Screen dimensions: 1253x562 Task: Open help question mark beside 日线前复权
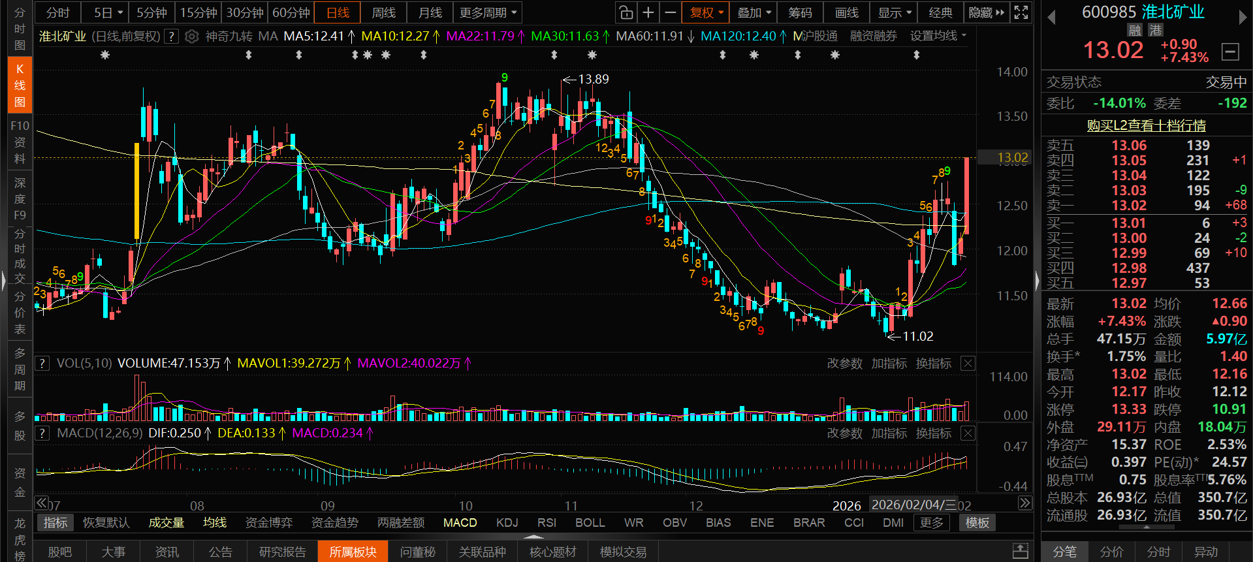point(171,37)
